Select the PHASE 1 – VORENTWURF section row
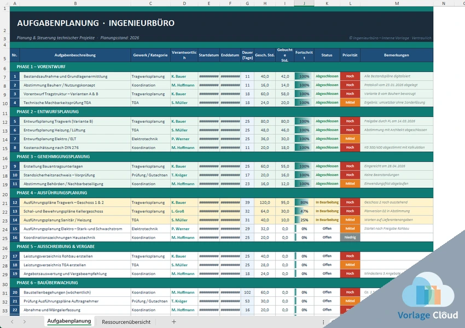The height and width of the screenshot is (328, 465). 222,67
